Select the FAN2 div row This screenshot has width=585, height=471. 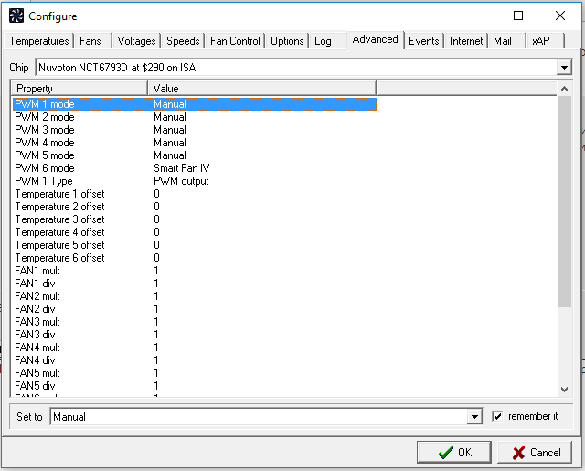(195, 309)
